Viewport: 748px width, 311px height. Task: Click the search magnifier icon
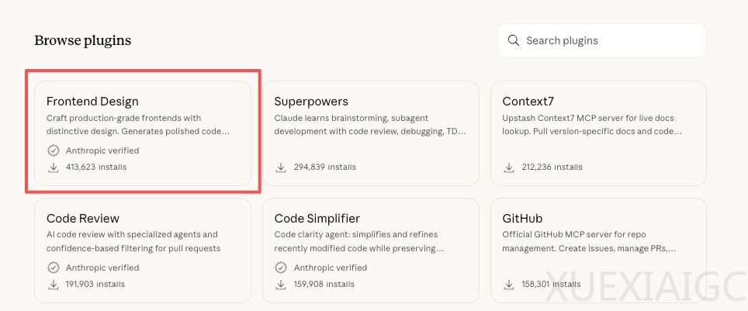pyautogui.click(x=513, y=40)
